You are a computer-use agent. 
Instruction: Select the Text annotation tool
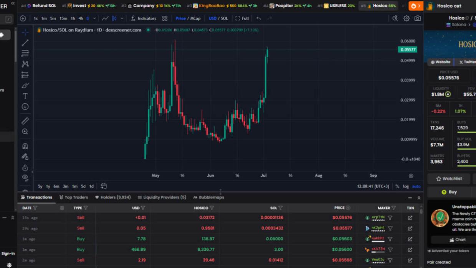pyautogui.click(x=25, y=96)
